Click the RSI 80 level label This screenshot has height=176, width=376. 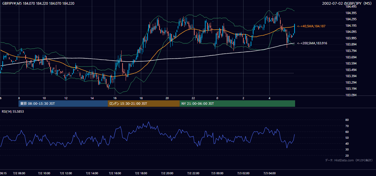point(347,120)
